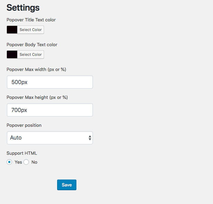Click the "Popover position" label
This screenshot has width=213, height=204.
[x=24, y=125]
